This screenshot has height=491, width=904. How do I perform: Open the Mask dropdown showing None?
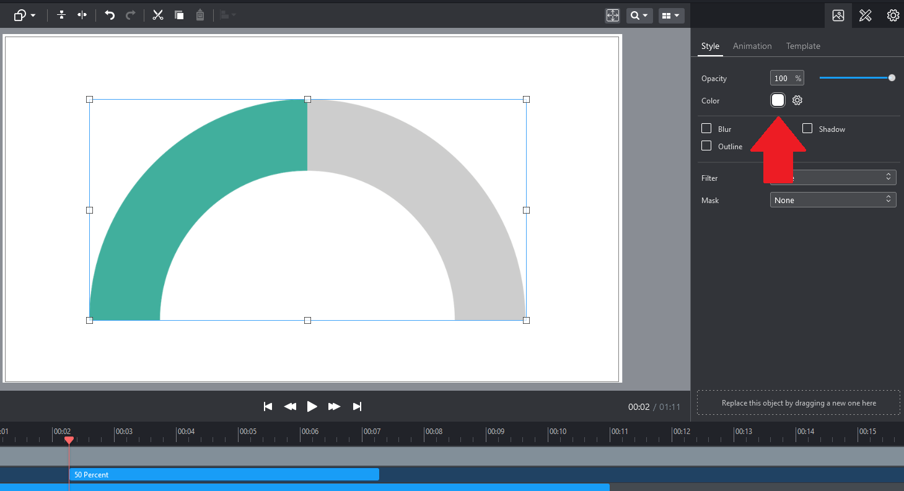tap(833, 200)
